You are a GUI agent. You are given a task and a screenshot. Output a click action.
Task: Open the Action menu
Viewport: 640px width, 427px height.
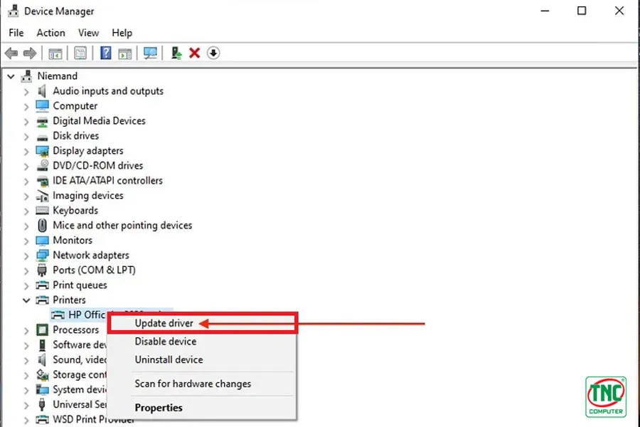pyautogui.click(x=51, y=33)
